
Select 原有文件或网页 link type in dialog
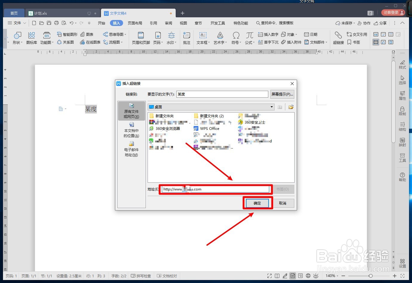[x=131, y=111]
